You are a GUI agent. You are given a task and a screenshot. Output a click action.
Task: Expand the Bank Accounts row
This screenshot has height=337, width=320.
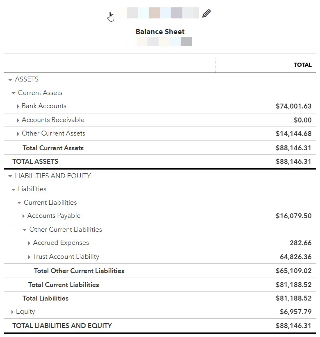tap(18, 106)
